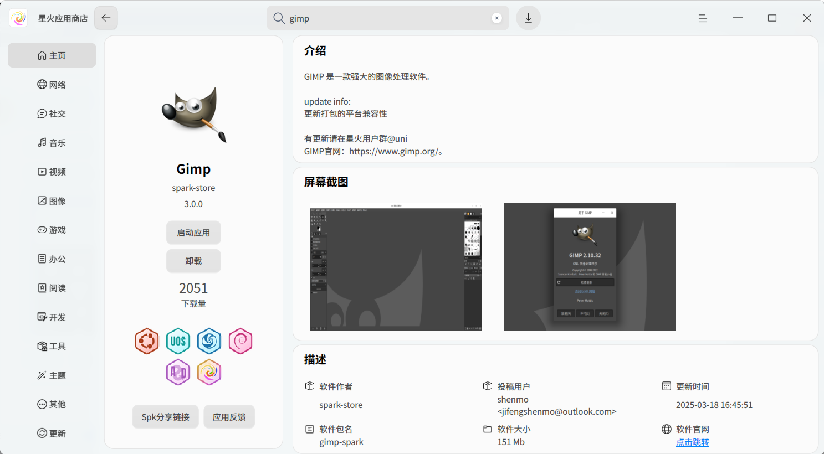Follow the 点击跳转 website link
The height and width of the screenshot is (454, 824).
[x=693, y=442]
